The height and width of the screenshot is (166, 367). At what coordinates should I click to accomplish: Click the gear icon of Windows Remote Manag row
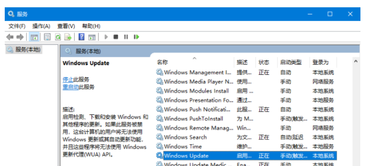click(x=160, y=128)
